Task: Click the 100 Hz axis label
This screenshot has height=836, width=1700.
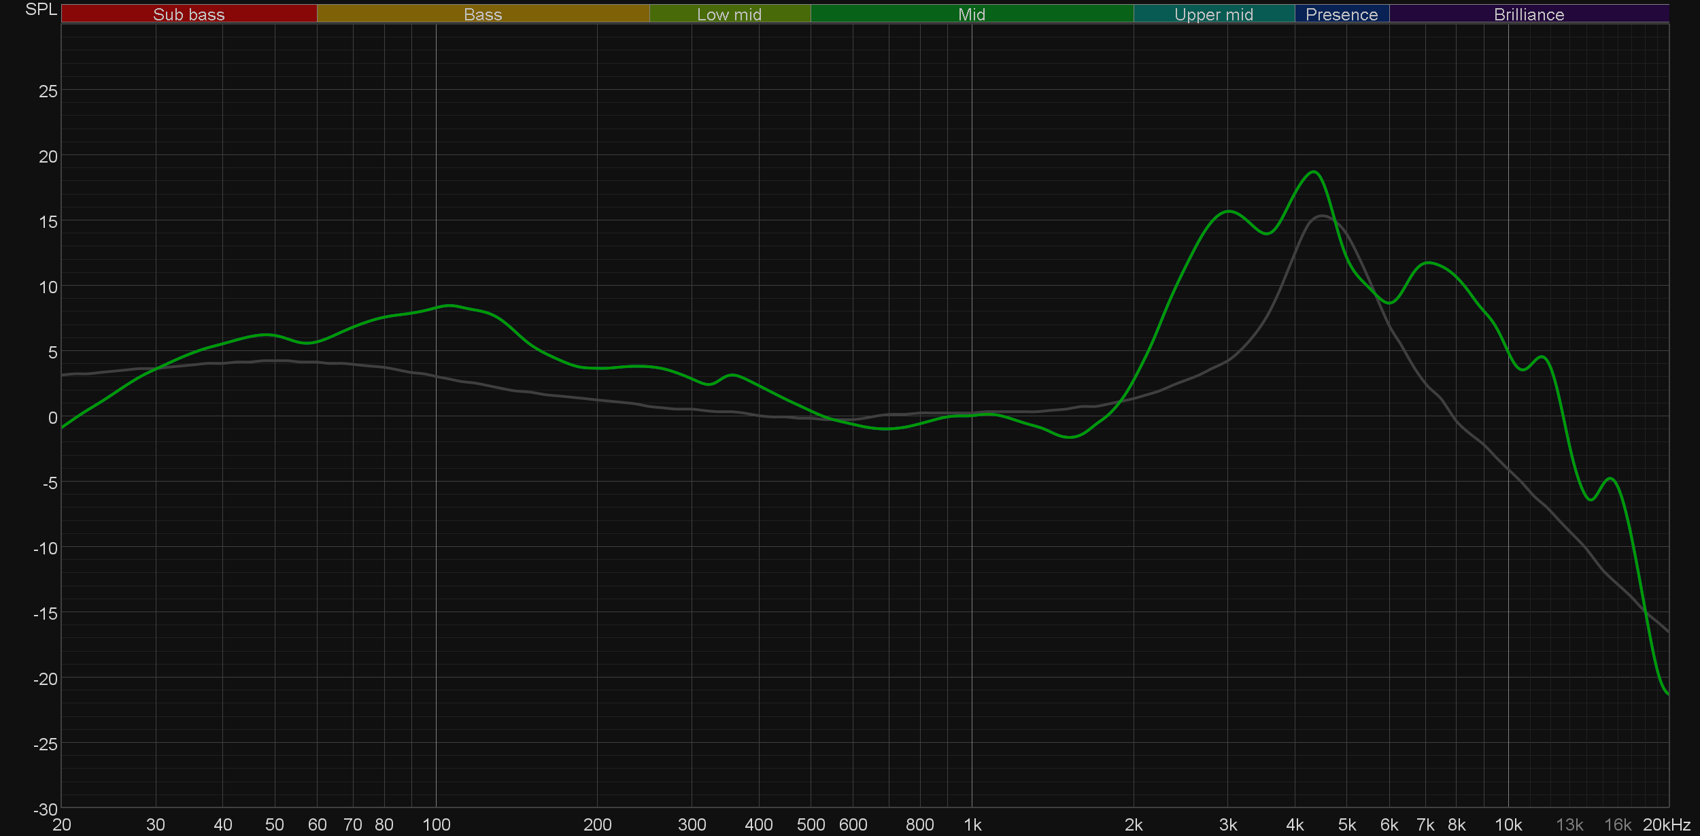Action: (436, 825)
